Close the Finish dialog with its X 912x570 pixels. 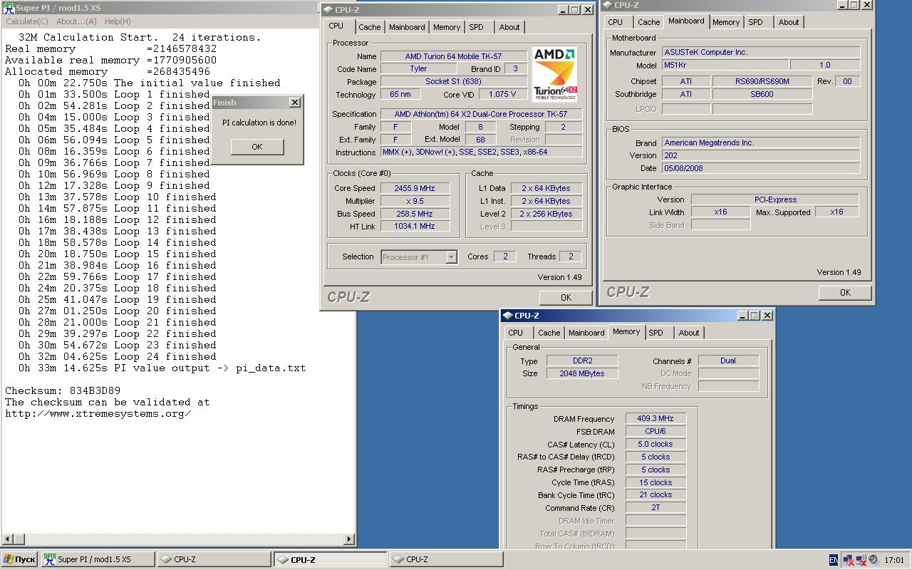pos(294,103)
